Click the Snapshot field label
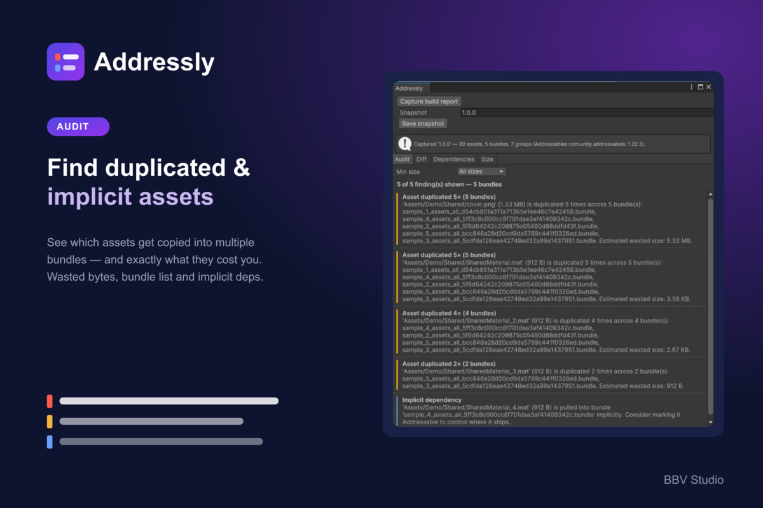 point(413,112)
